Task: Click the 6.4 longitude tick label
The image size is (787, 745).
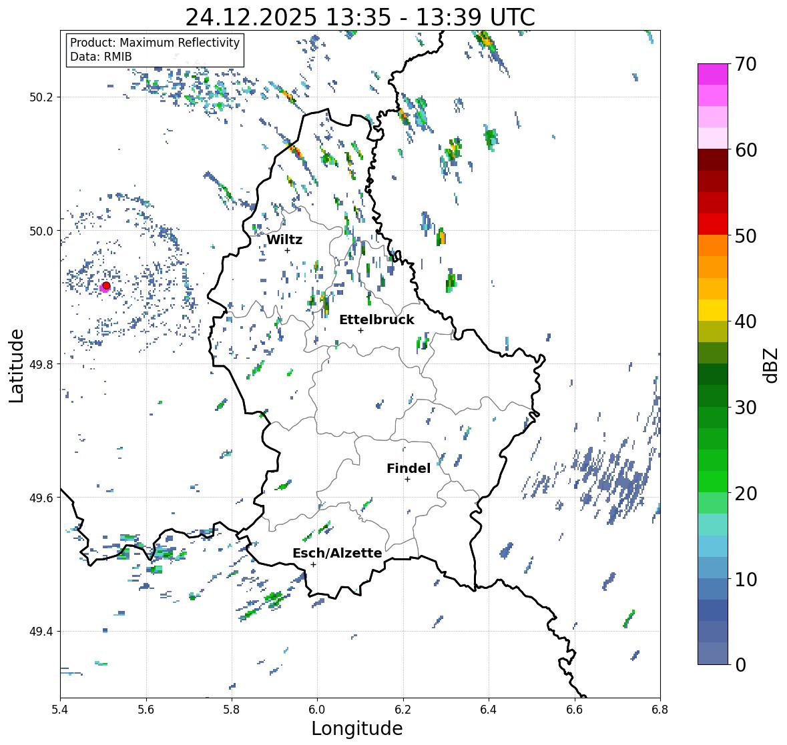Action: [x=489, y=710]
